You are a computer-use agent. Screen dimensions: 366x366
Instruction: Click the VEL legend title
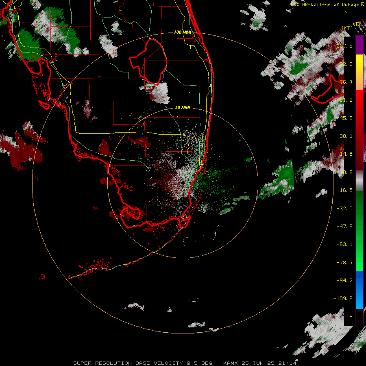[x=357, y=24]
